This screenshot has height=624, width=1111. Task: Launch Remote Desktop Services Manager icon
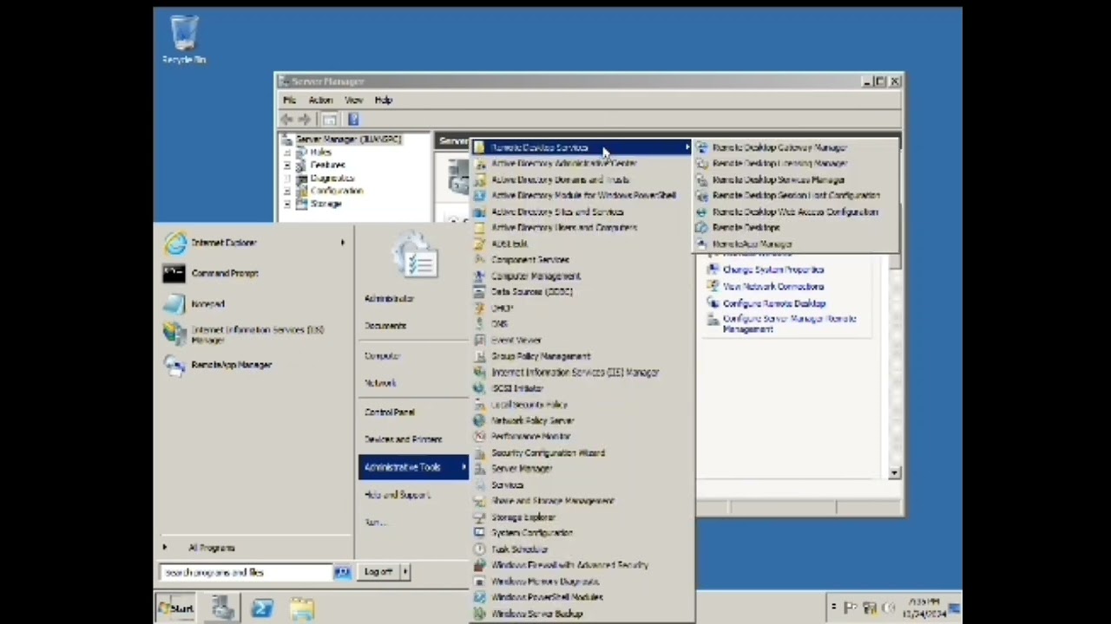(702, 179)
